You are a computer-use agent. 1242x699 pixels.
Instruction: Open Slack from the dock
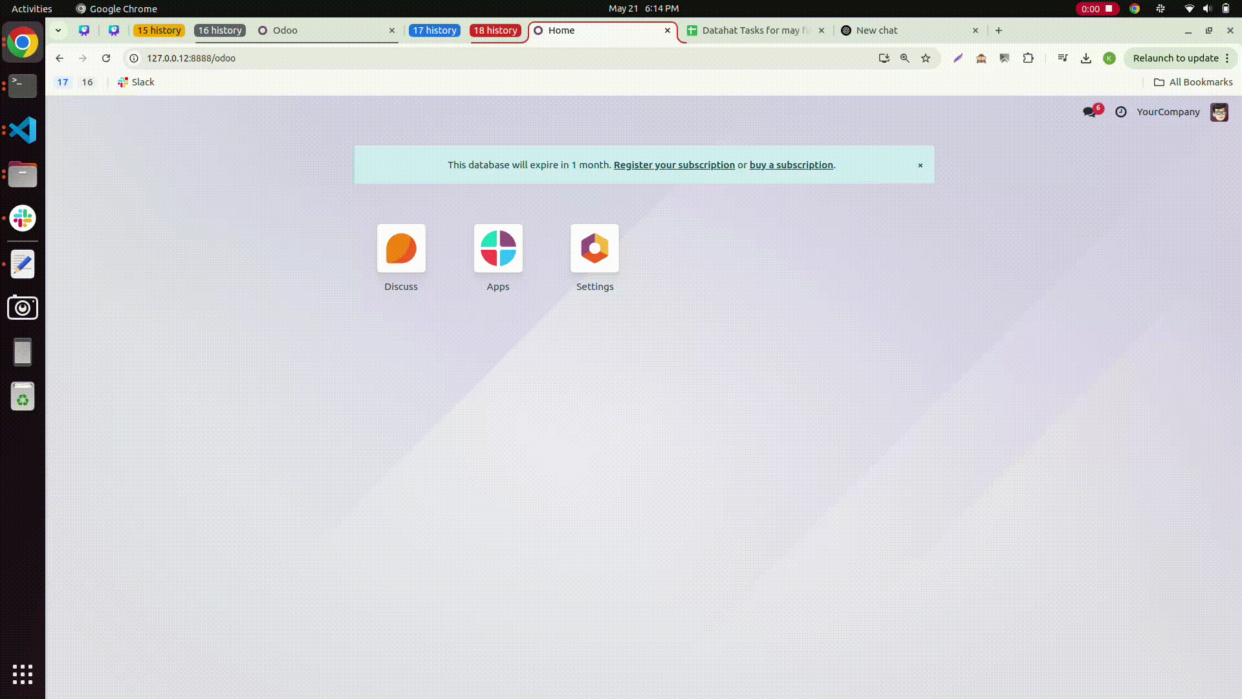23,218
